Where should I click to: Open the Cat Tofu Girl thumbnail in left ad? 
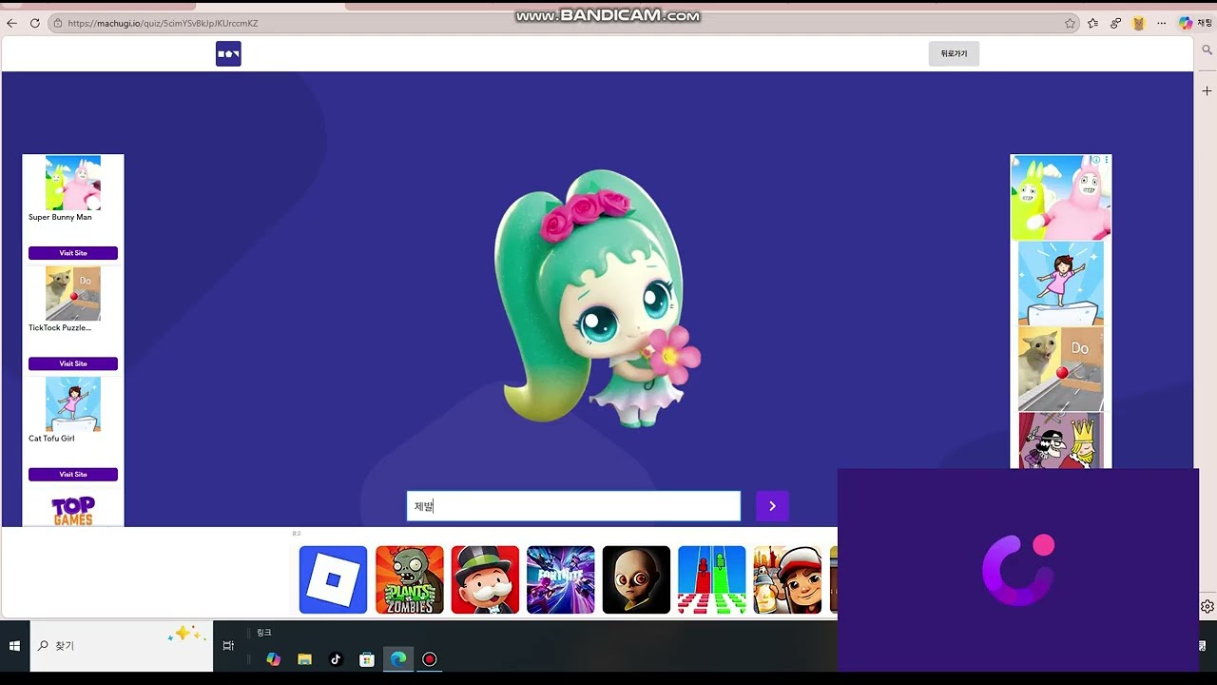pyautogui.click(x=73, y=404)
